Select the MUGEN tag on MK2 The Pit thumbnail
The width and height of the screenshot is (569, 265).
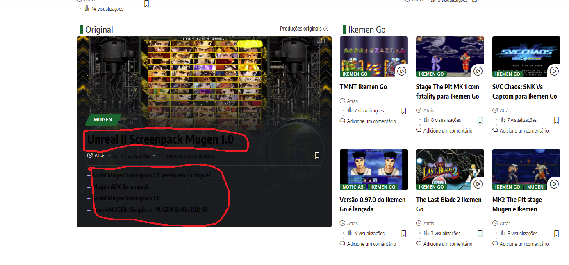pos(535,187)
